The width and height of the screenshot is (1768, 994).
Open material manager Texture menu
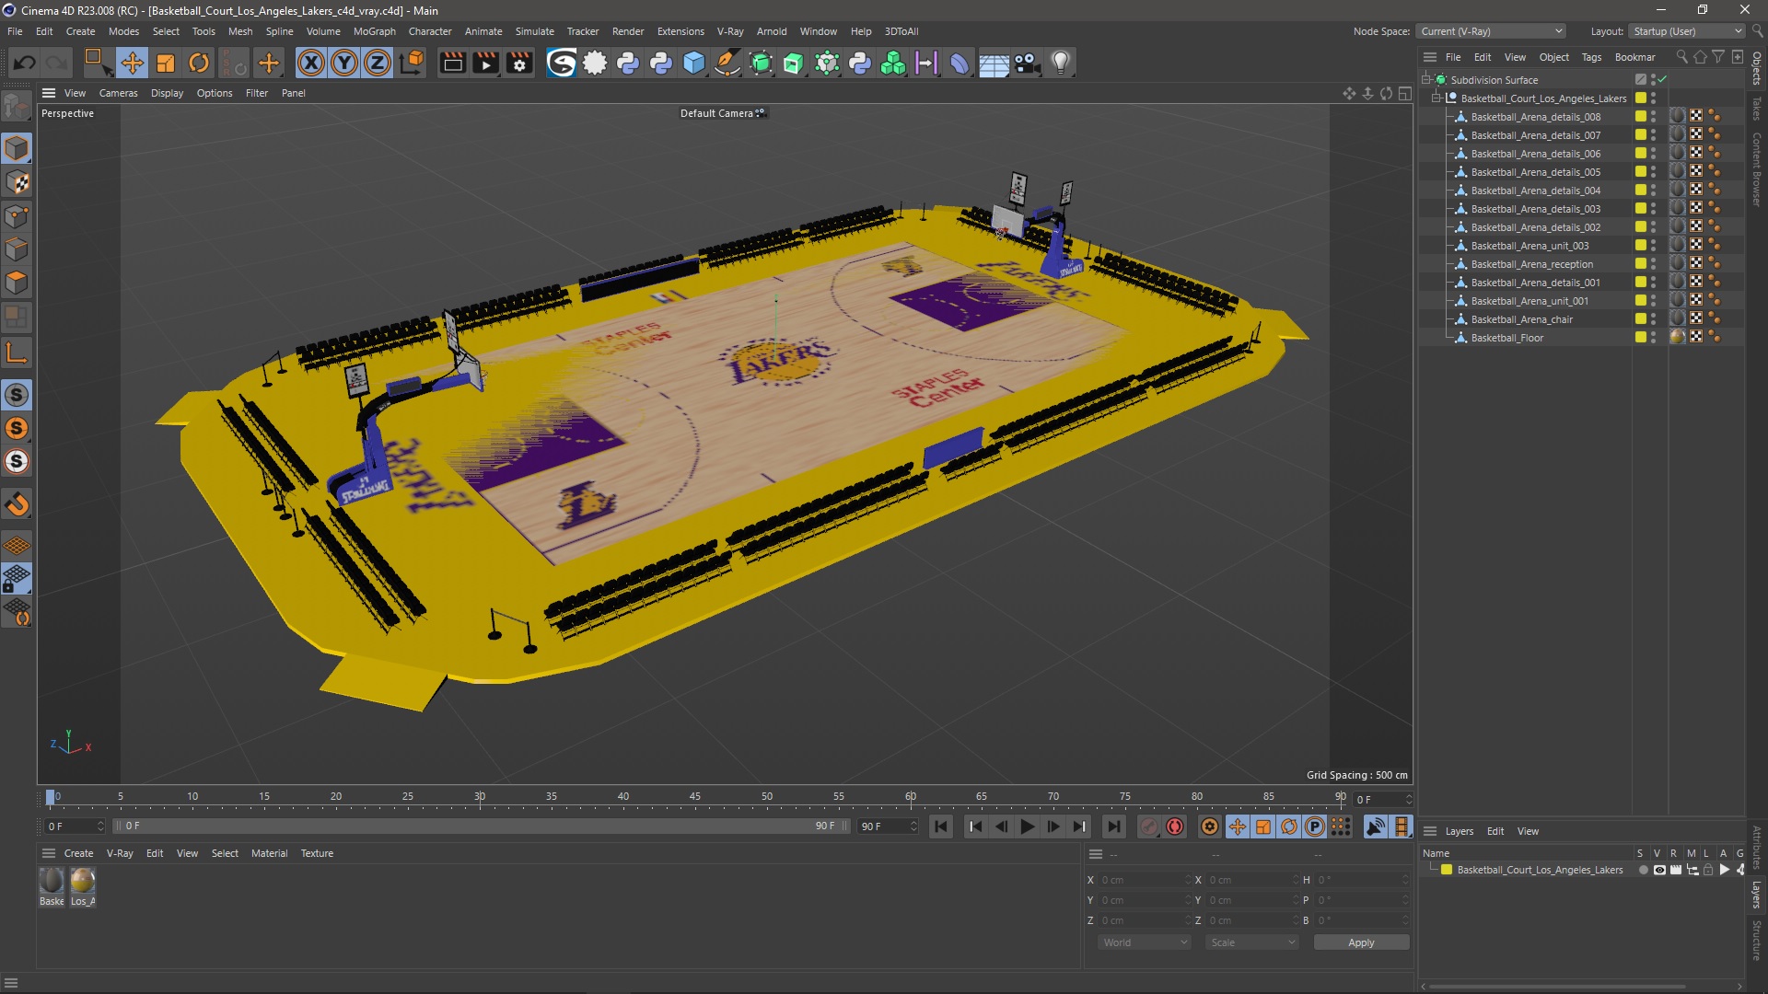point(317,853)
